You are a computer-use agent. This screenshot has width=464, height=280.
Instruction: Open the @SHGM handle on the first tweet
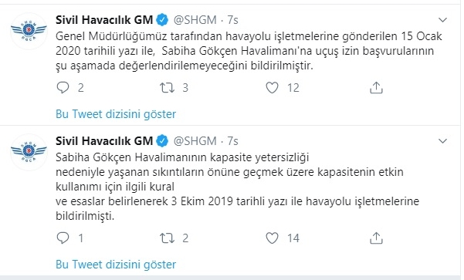195,20
